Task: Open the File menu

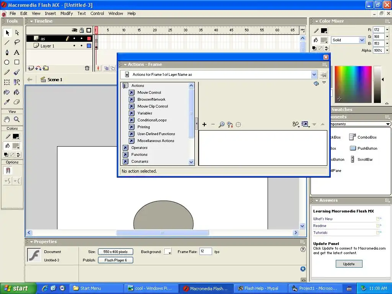Action: pos(13,13)
